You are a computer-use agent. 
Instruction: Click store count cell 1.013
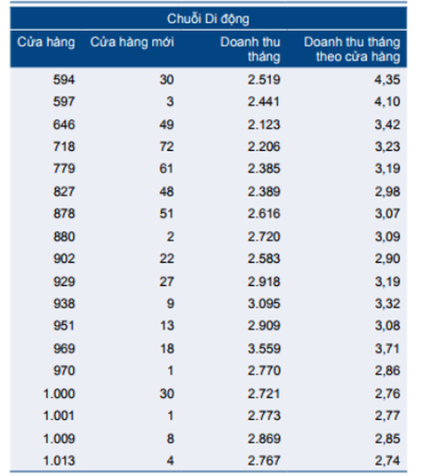point(59,460)
